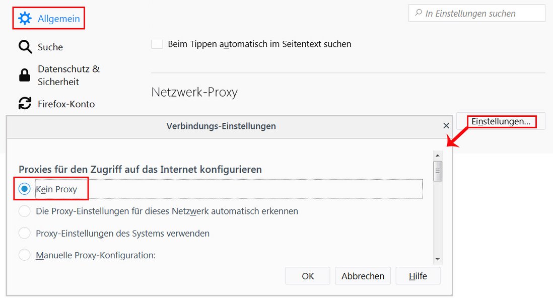Image resolution: width=553 pixels, height=302 pixels.
Task: Open the Allgemein settings section
Action: (x=58, y=19)
